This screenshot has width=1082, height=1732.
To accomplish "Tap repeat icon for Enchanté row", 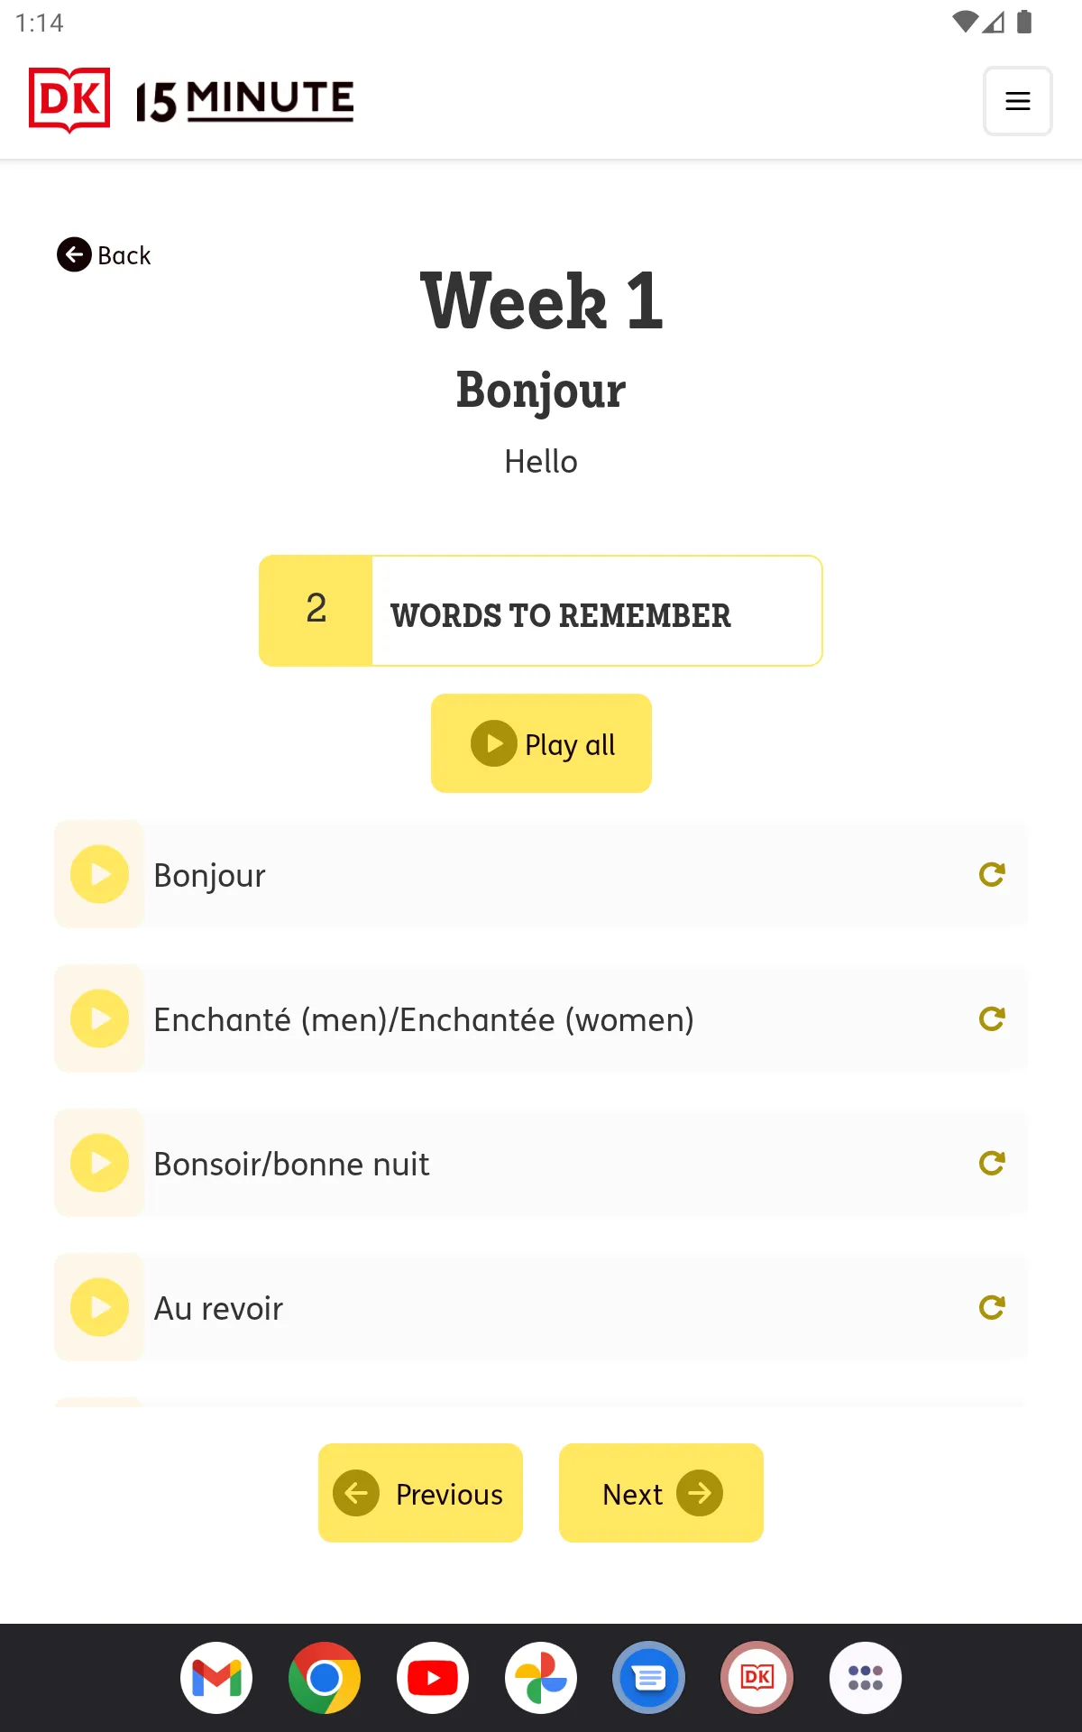I will pos(992,1018).
